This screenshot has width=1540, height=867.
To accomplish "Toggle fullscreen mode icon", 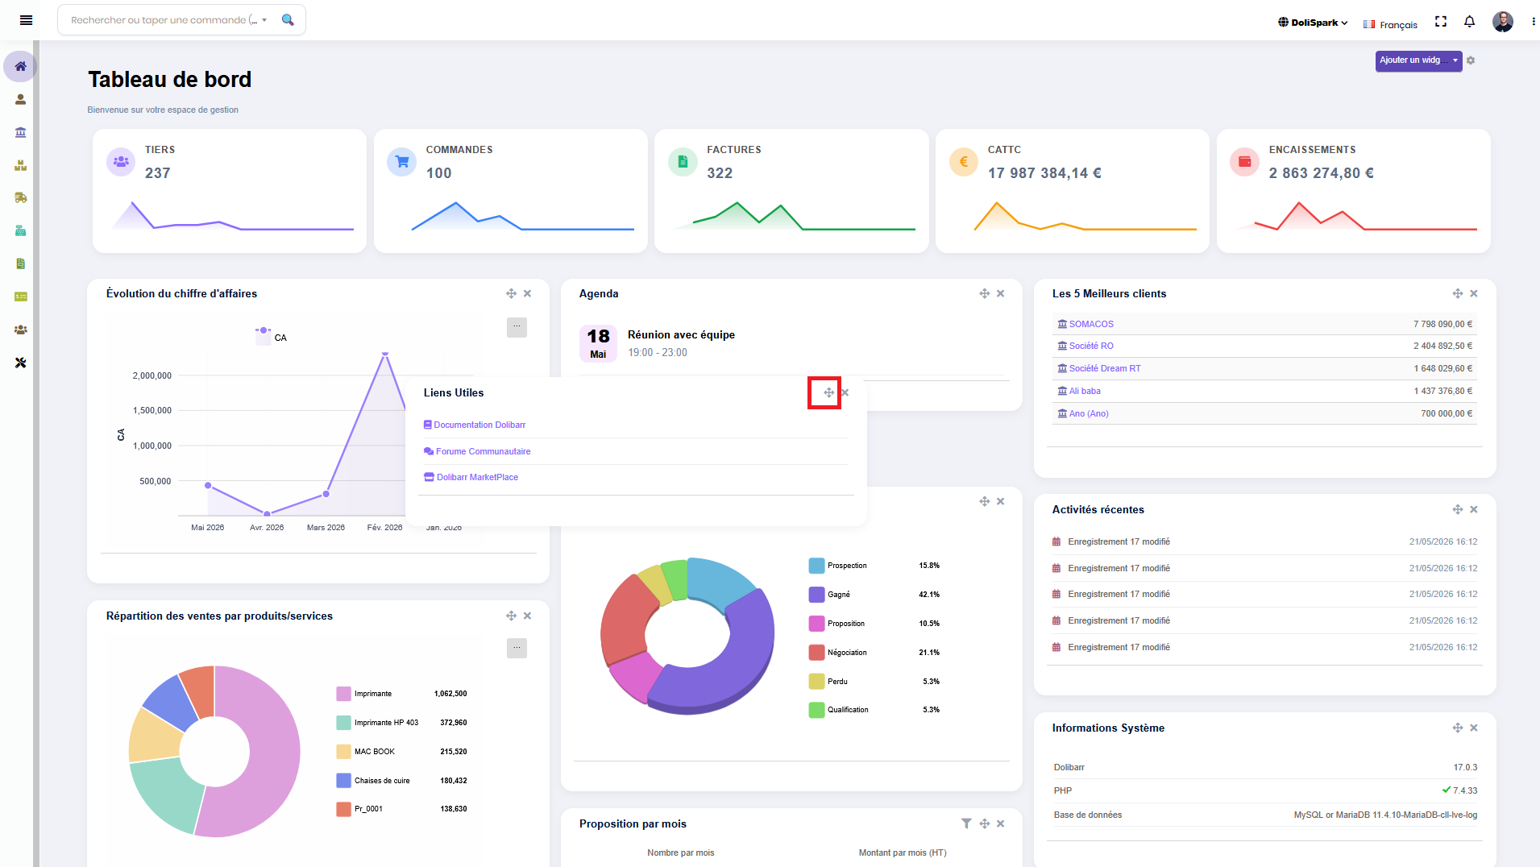I will (1441, 22).
